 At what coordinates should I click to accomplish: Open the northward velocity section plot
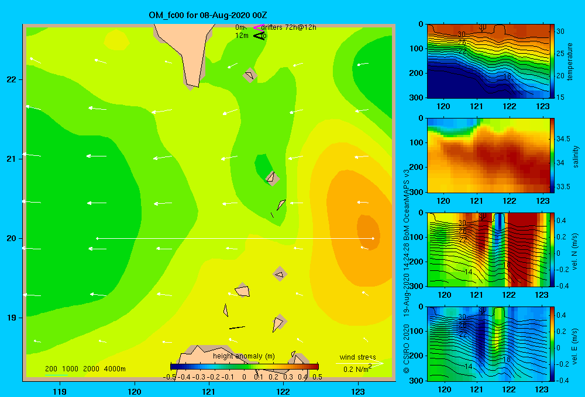pyautogui.click(x=488, y=249)
